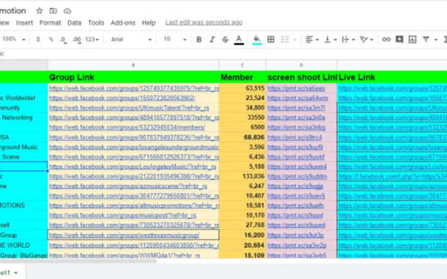Select the allmusicpromotions group link cell
This screenshot has height=279, width=447.
coord(133,205)
